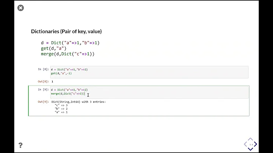Go back using the left arrow

click(x=245, y=144)
